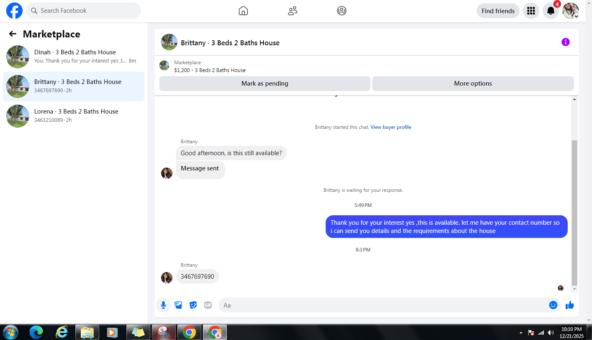
Task: Click the chat scrollbar up arrow
Action: [575, 99]
